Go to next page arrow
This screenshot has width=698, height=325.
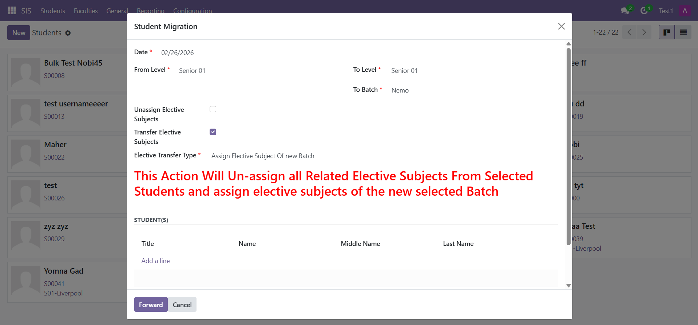(644, 32)
